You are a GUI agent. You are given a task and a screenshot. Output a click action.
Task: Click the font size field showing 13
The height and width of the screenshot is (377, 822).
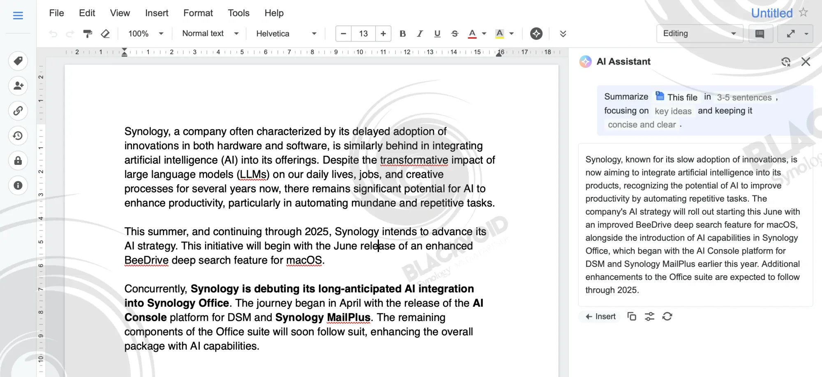click(363, 34)
